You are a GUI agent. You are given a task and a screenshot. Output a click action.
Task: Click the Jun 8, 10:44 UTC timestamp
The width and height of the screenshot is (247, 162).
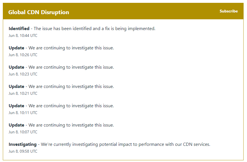(23, 35)
